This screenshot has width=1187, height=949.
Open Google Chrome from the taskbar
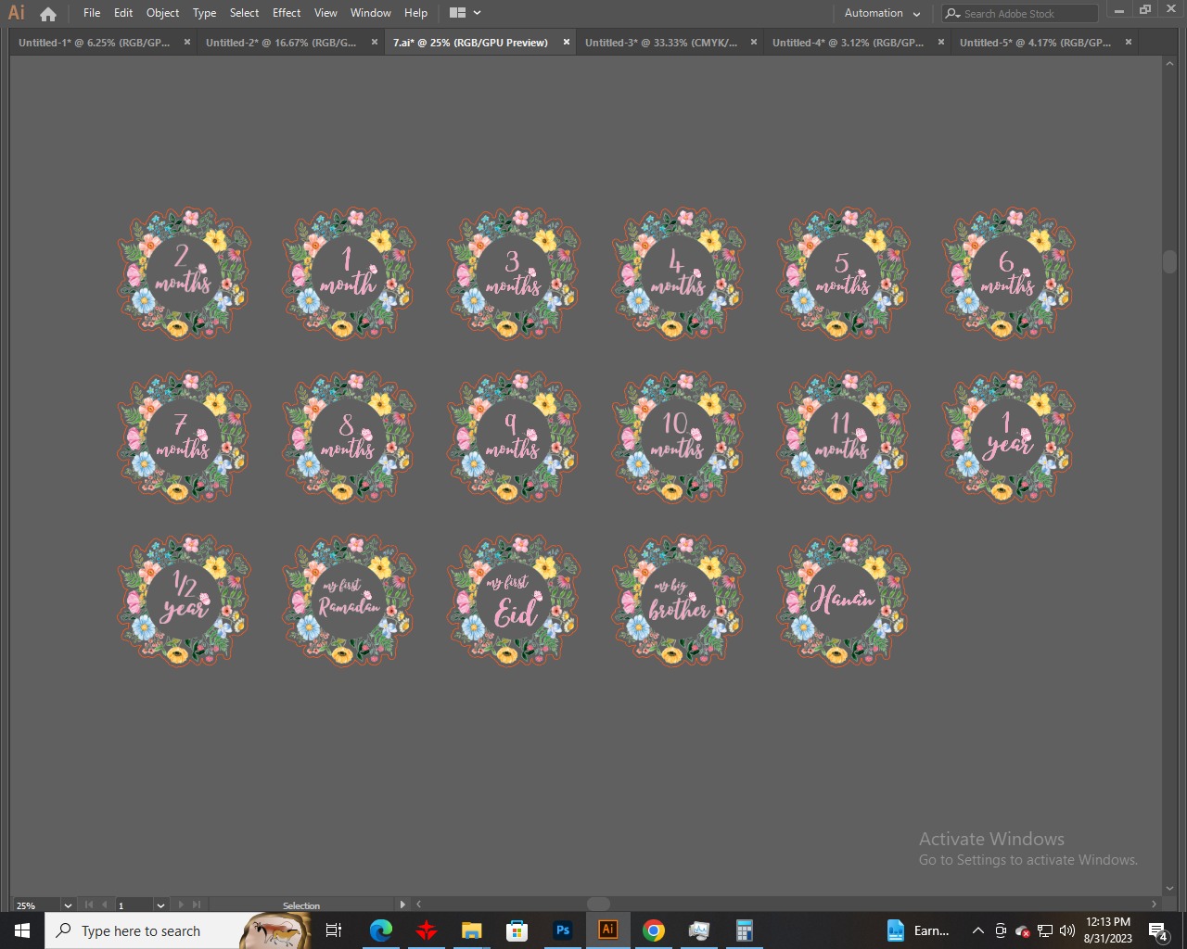654,930
